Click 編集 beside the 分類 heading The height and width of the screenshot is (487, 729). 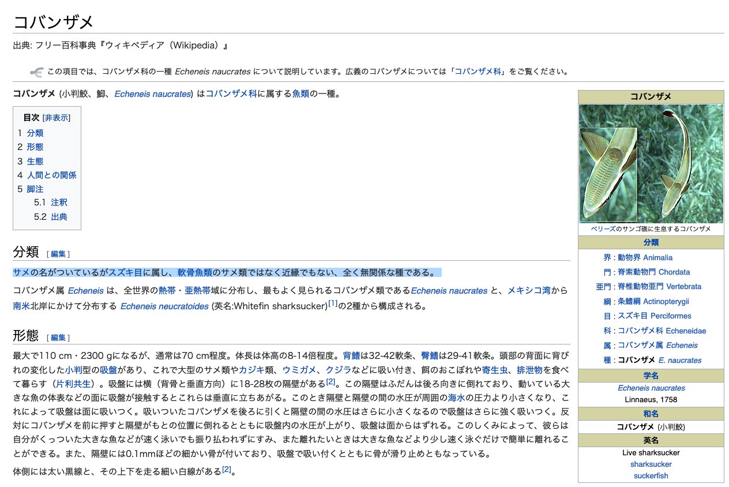[58, 254]
